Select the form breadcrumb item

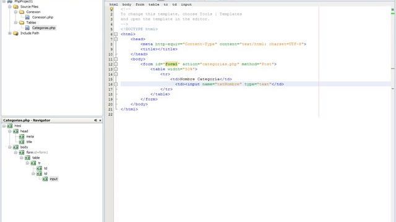[x=140, y=4]
